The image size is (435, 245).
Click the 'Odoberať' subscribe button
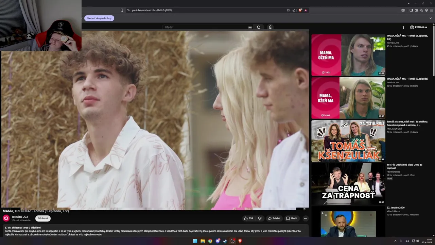click(43, 218)
